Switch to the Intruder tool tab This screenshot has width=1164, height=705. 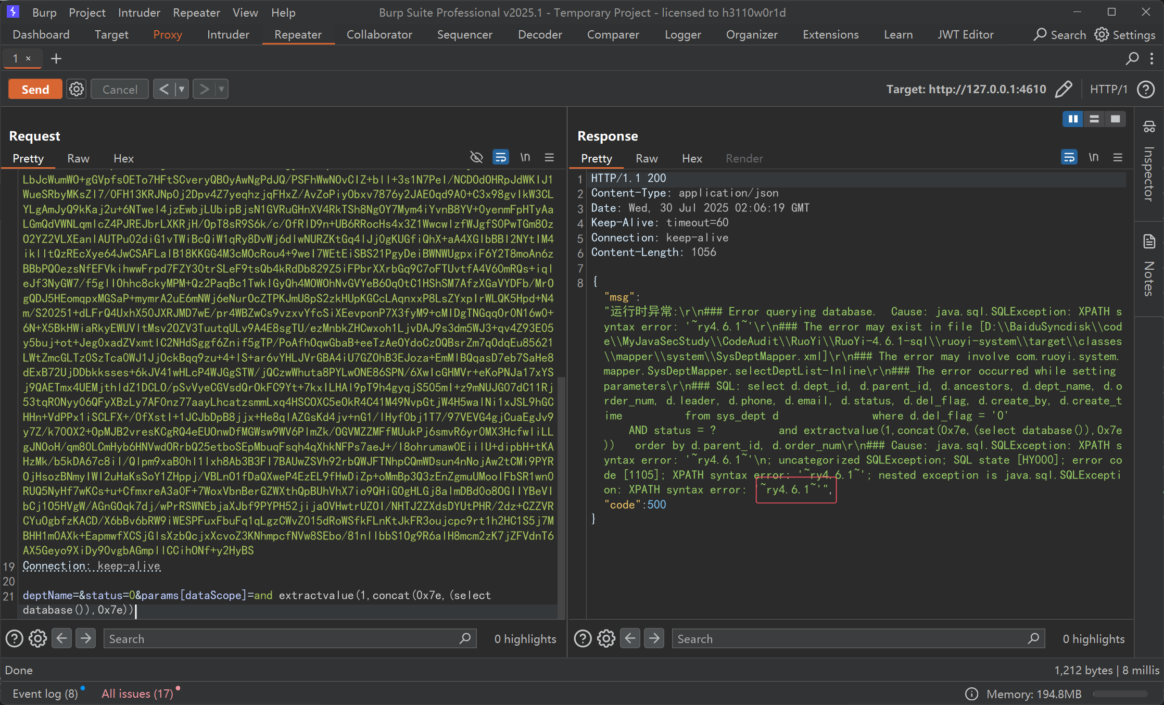(x=228, y=34)
